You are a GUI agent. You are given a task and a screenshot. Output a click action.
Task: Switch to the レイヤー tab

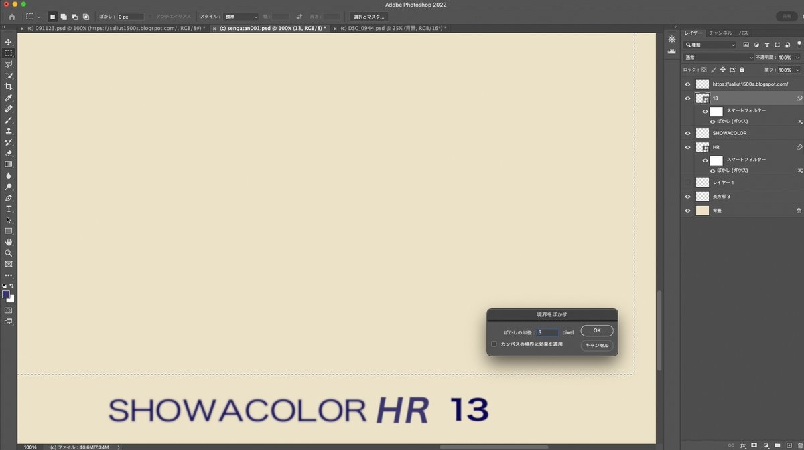pyautogui.click(x=693, y=33)
